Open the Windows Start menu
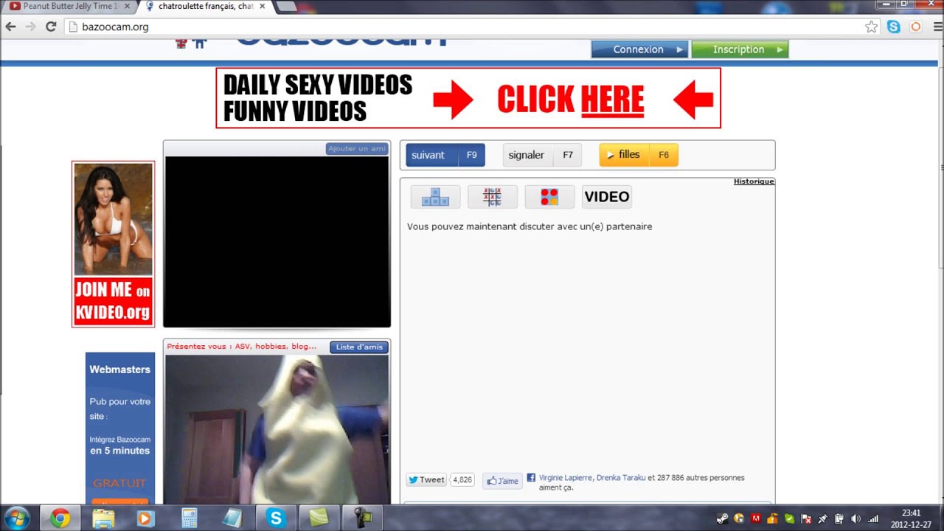 pos(17,518)
